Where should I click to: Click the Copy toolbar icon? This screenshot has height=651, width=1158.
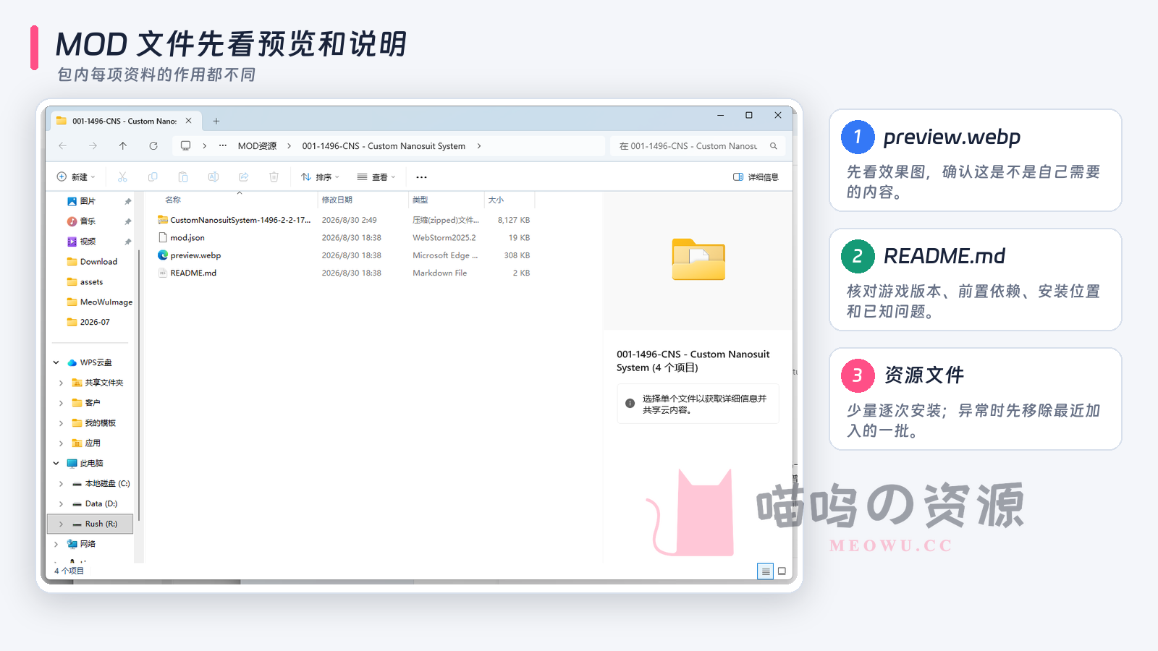pos(153,176)
